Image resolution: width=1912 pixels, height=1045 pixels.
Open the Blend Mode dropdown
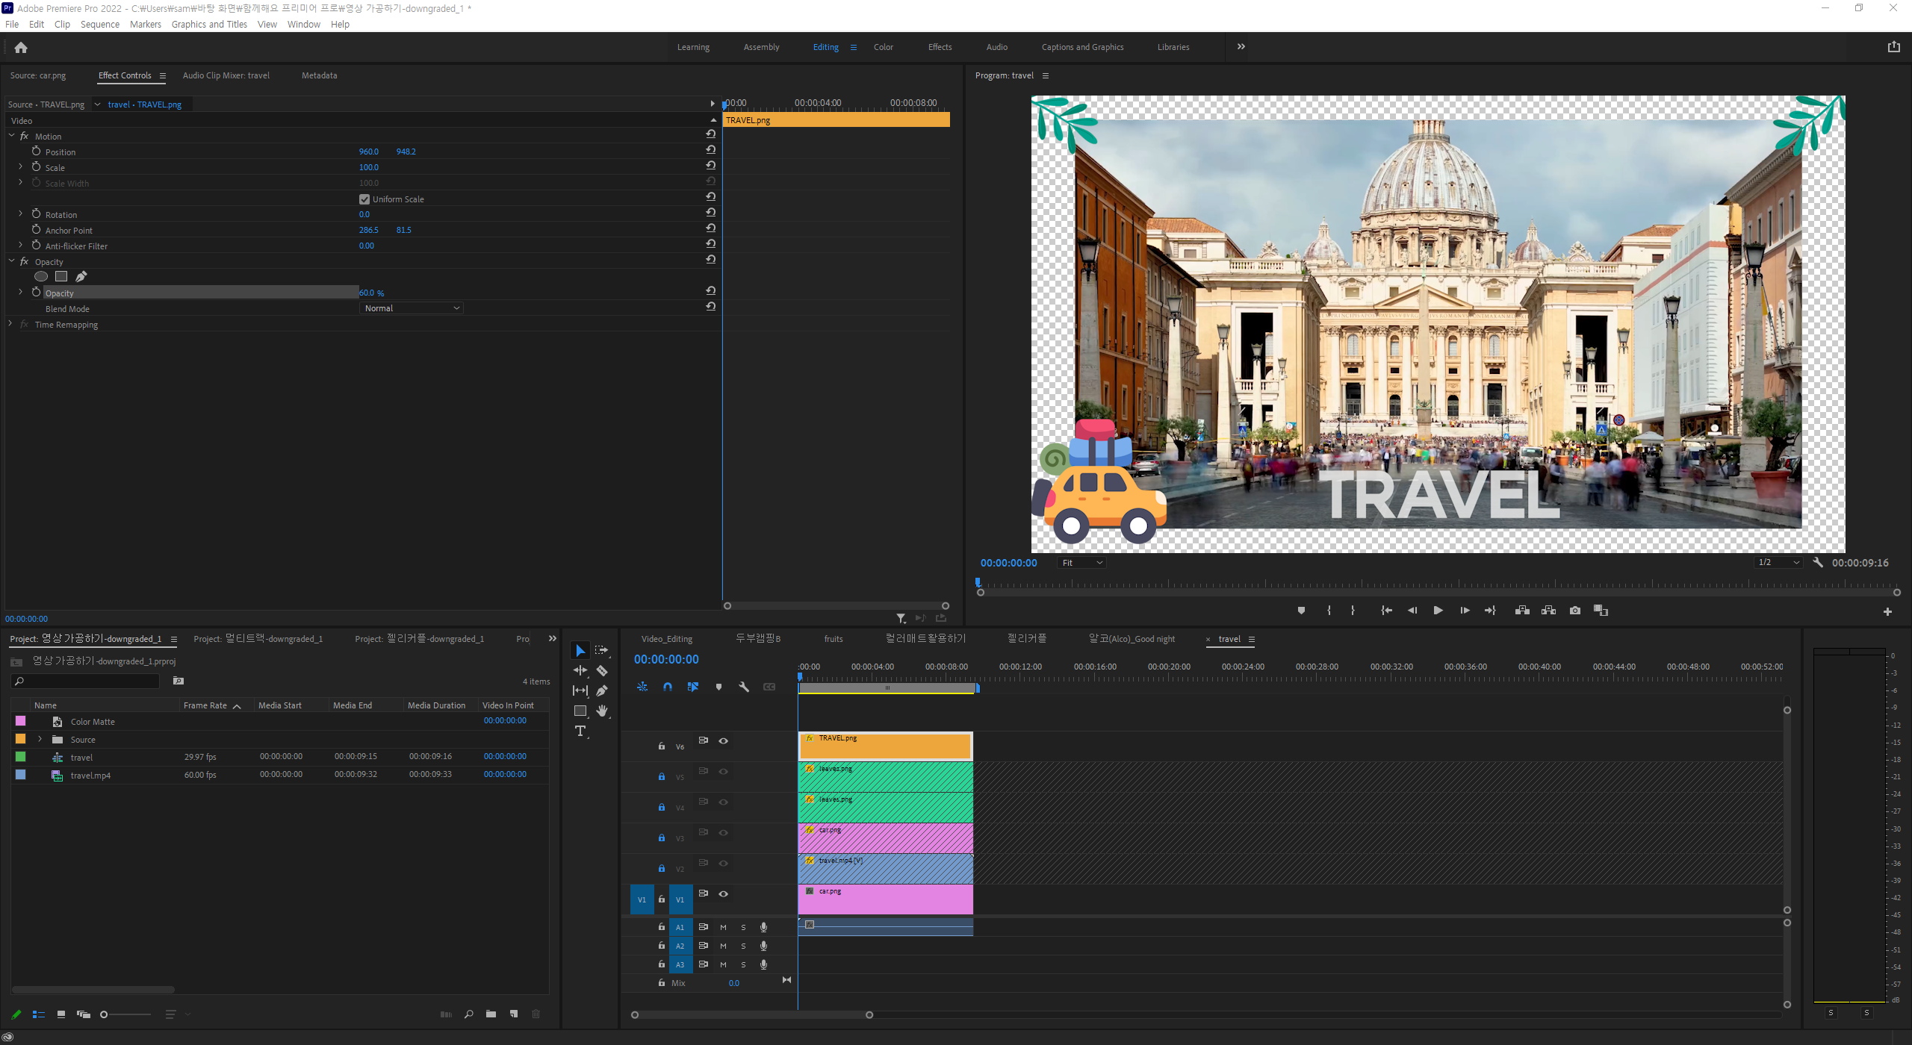click(412, 308)
